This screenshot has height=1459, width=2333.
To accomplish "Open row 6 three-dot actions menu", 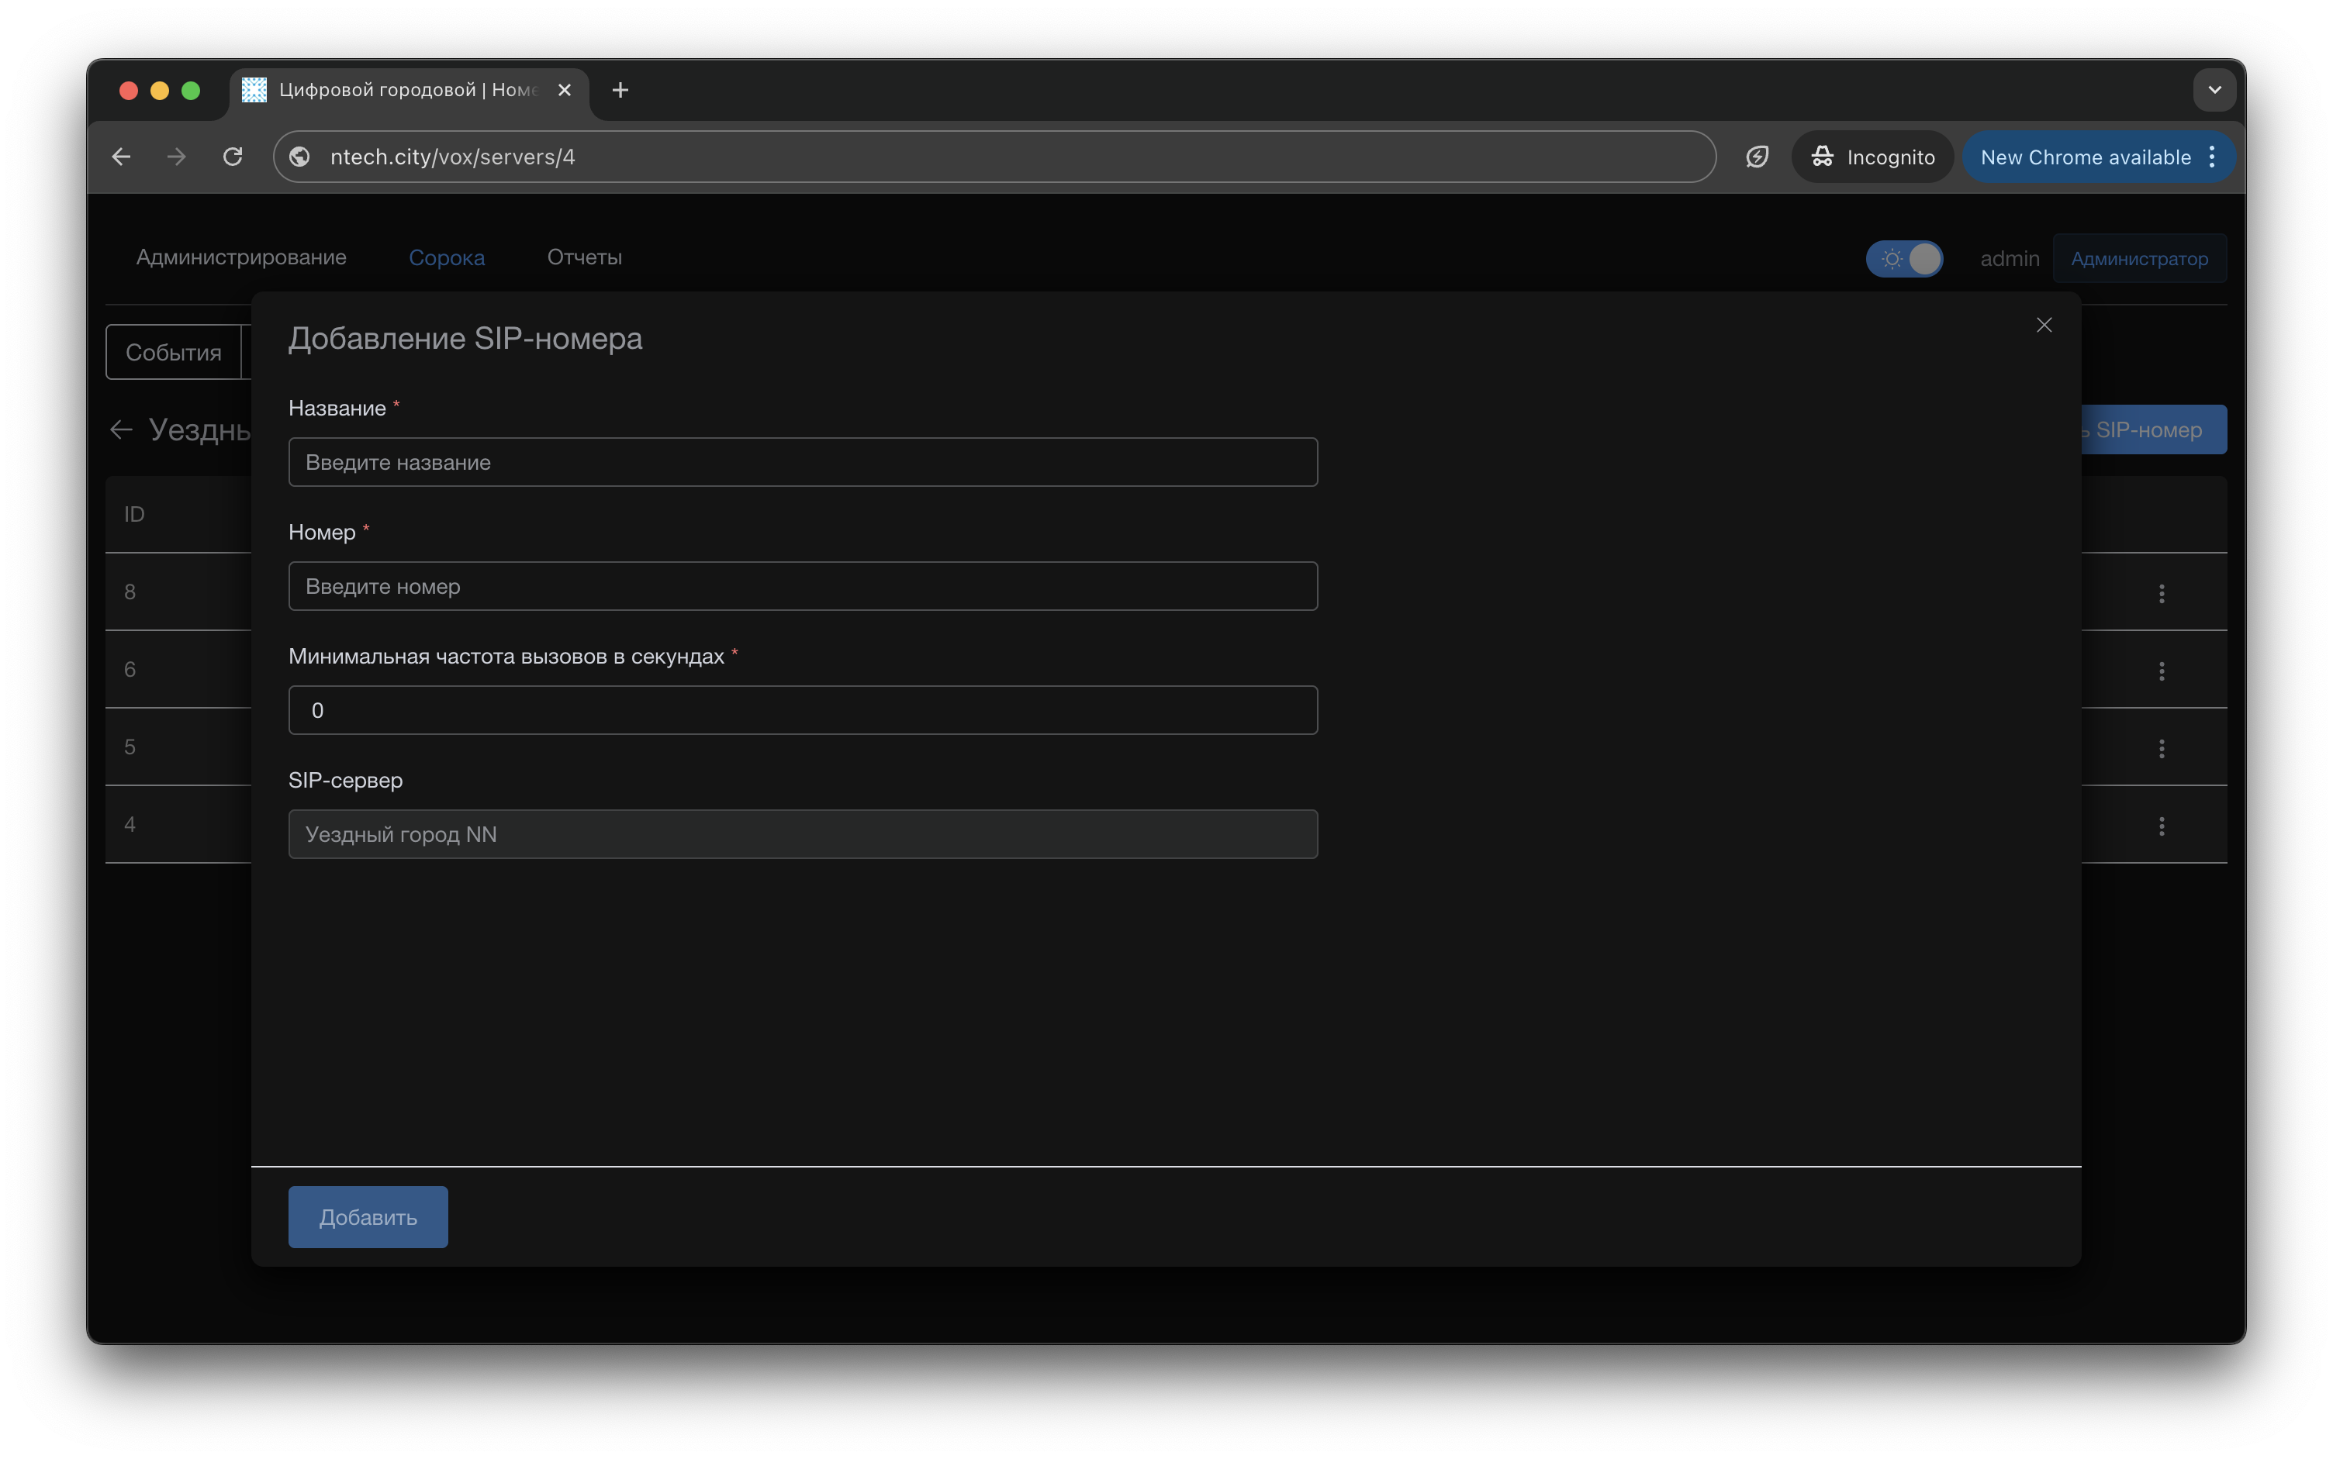I will point(2161,671).
